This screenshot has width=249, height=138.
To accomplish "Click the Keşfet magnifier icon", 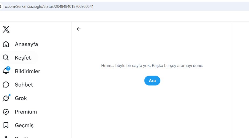I will (x=6, y=58).
